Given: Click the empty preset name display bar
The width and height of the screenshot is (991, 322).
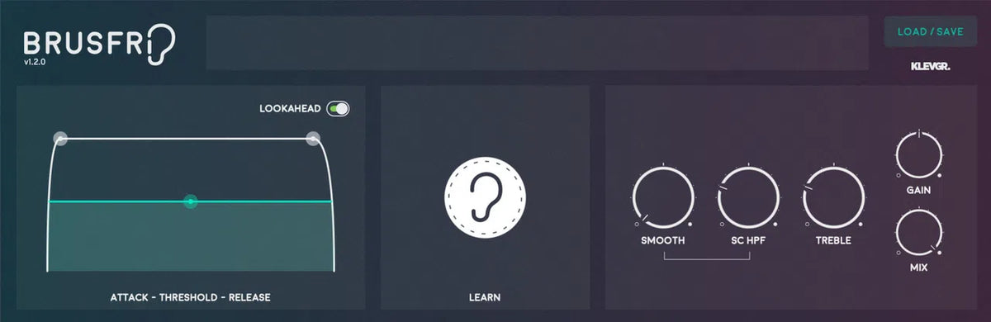Looking at the screenshot, I should [537, 42].
